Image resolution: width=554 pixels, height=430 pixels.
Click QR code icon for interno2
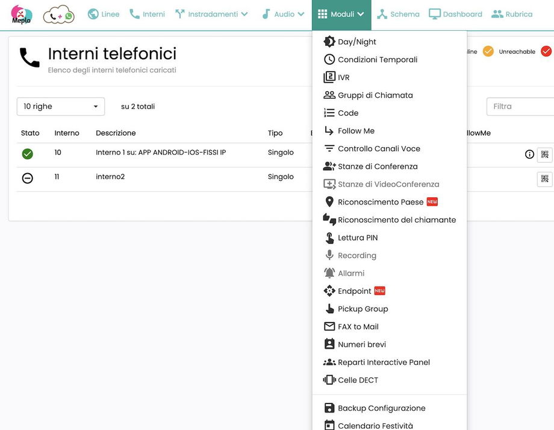(x=544, y=179)
